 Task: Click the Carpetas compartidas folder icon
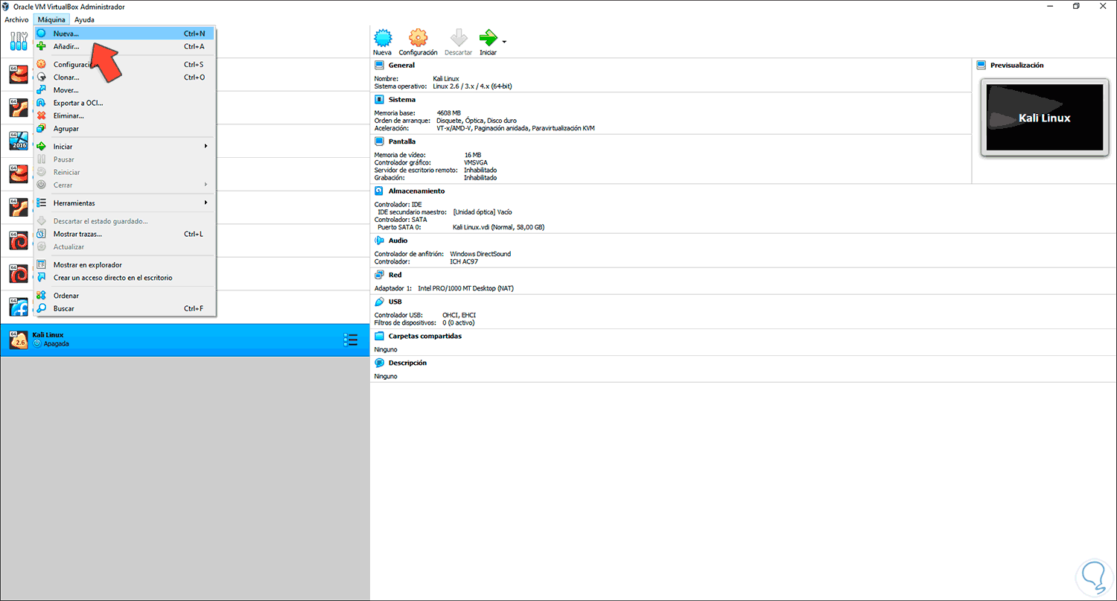pos(379,336)
